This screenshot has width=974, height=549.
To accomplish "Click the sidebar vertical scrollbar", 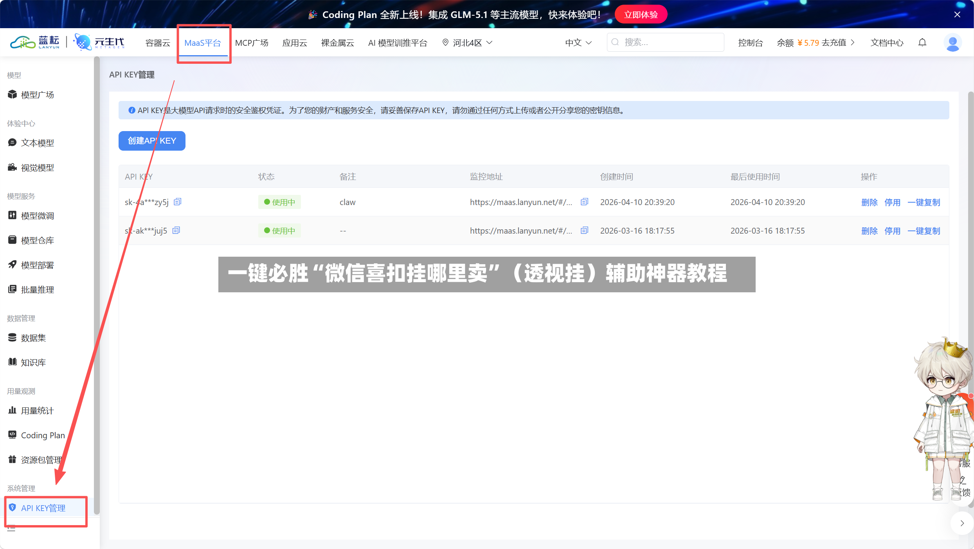I will 97,286.
